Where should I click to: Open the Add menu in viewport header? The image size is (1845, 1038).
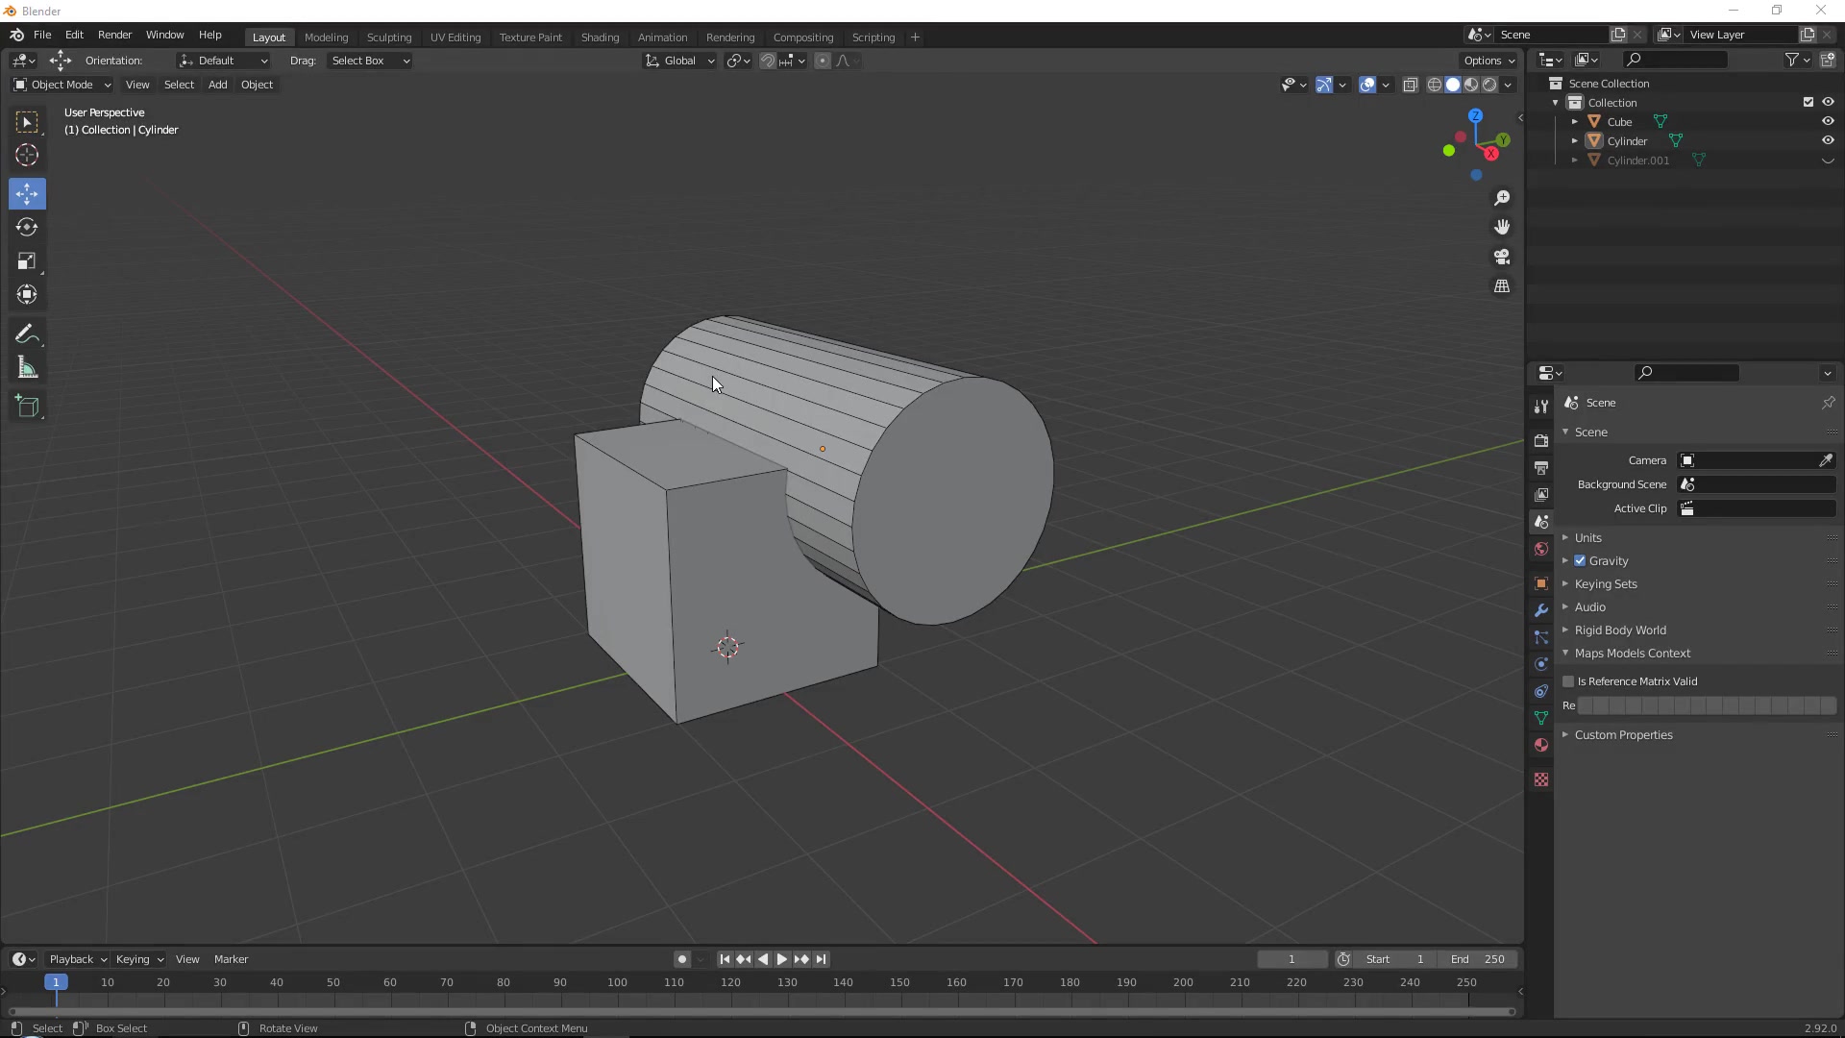[x=218, y=85]
